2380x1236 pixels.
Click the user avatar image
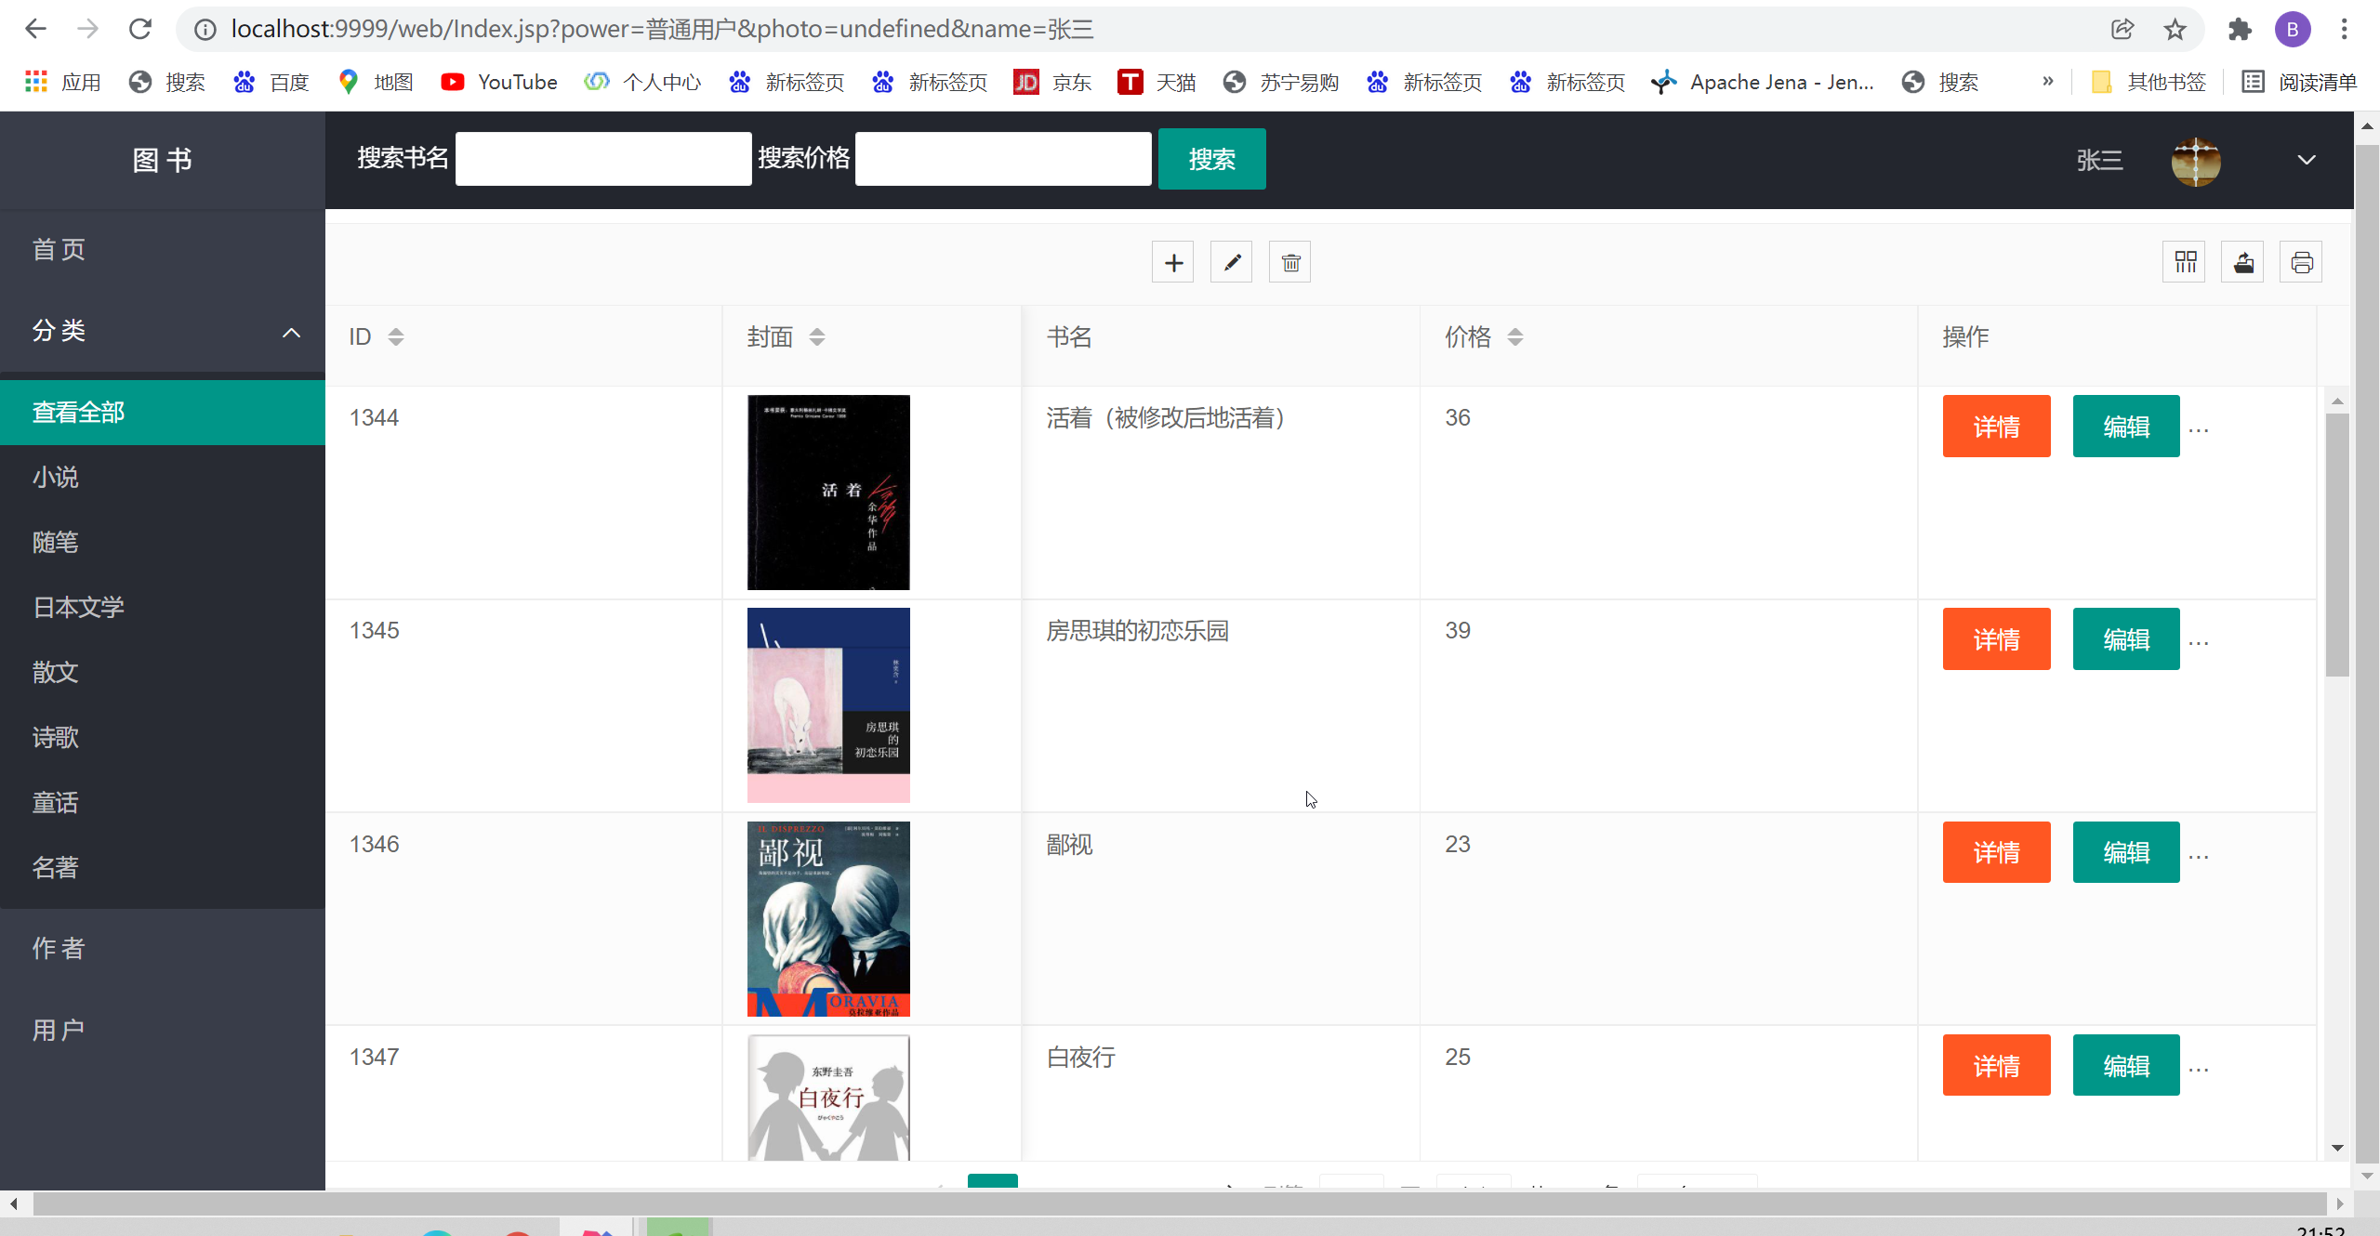tap(2196, 161)
